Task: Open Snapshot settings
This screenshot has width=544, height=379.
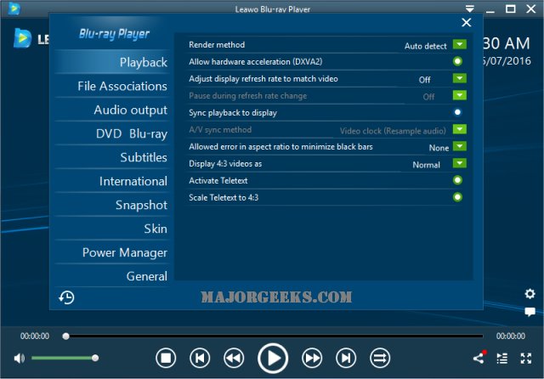Action: coord(112,205)
